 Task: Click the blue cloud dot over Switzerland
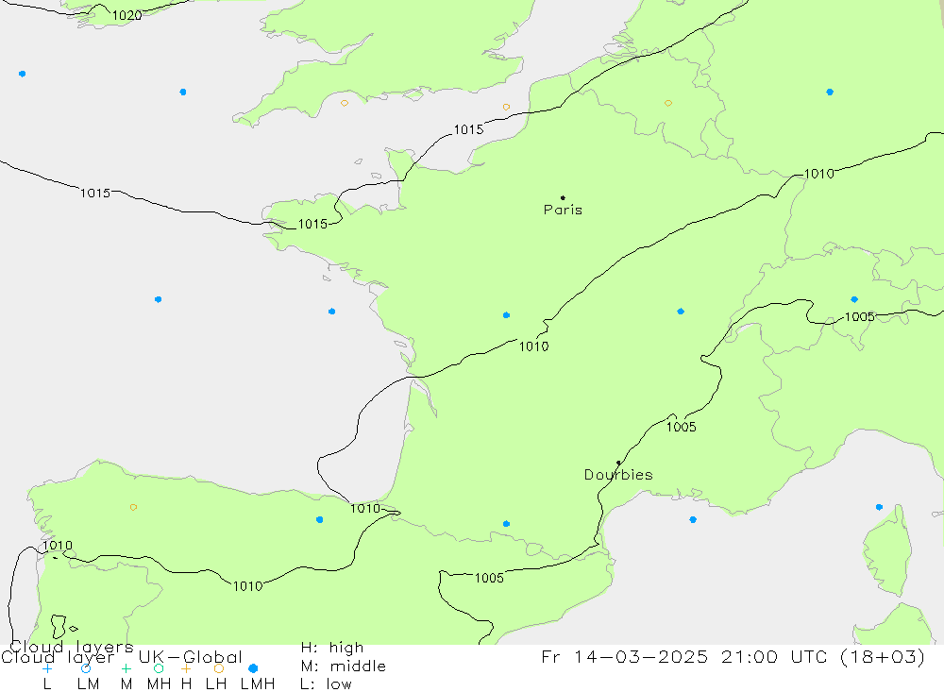point(854,299)
